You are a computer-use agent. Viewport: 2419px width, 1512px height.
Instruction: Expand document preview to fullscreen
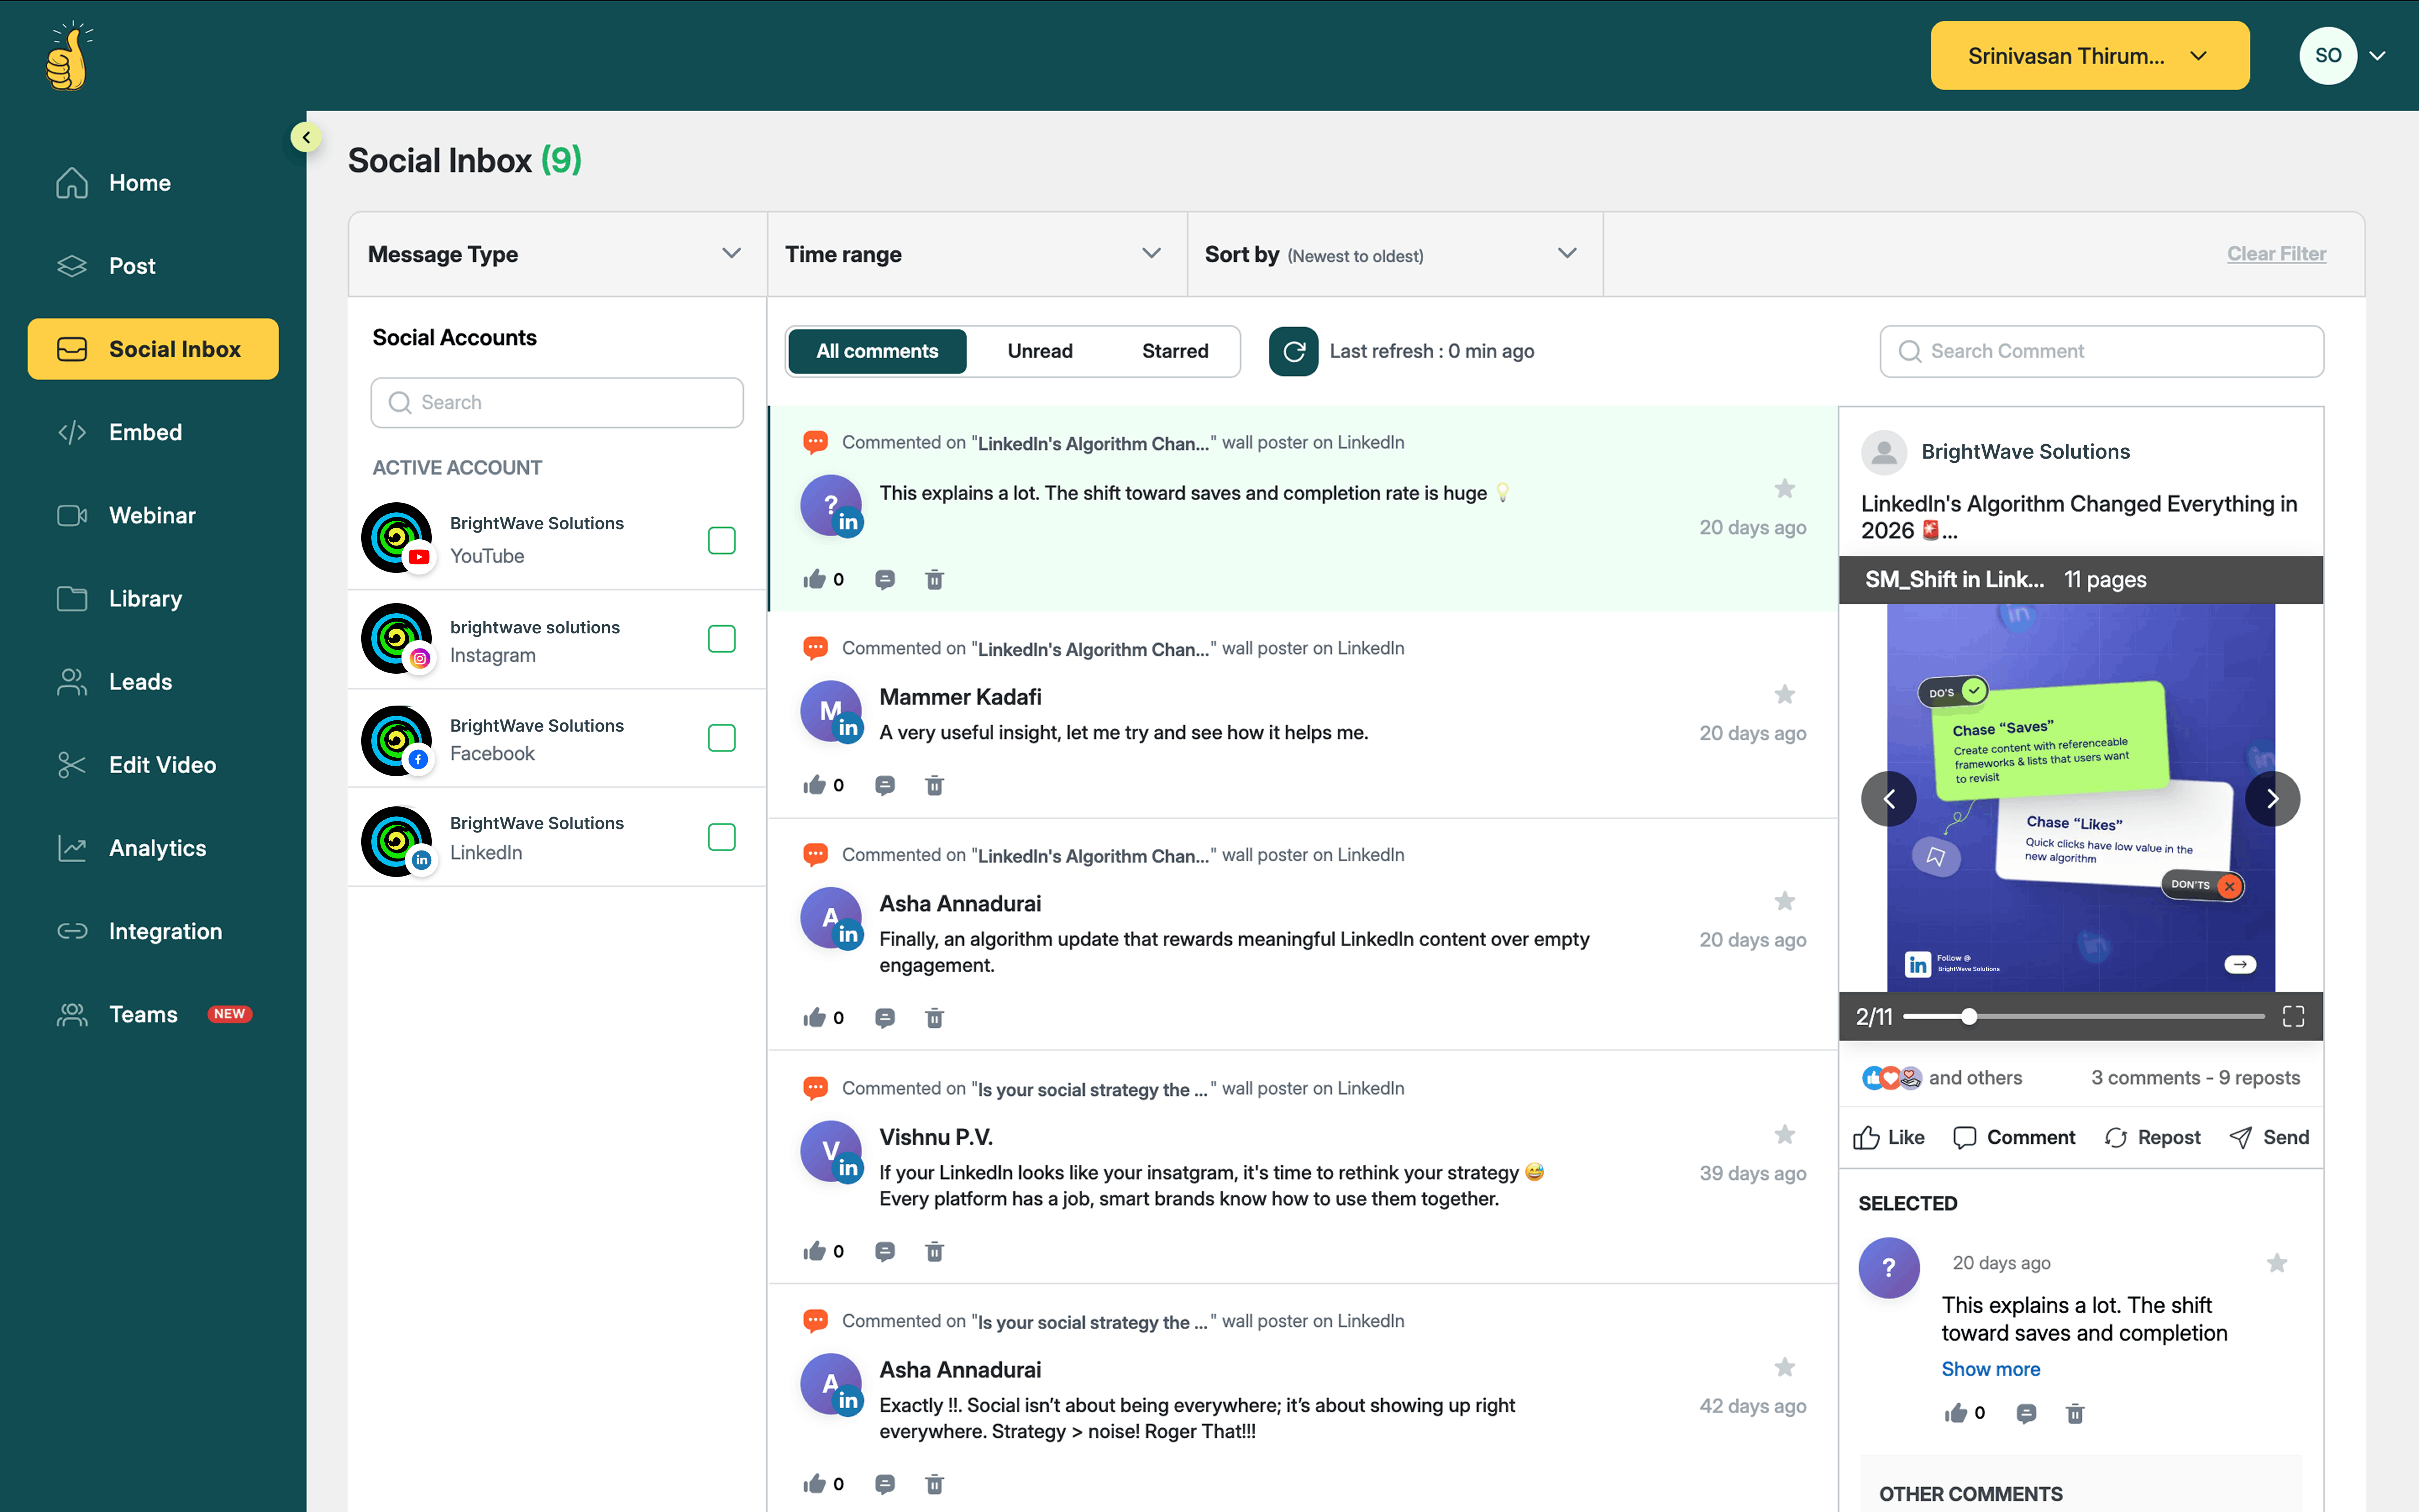coord(2293,1017)
